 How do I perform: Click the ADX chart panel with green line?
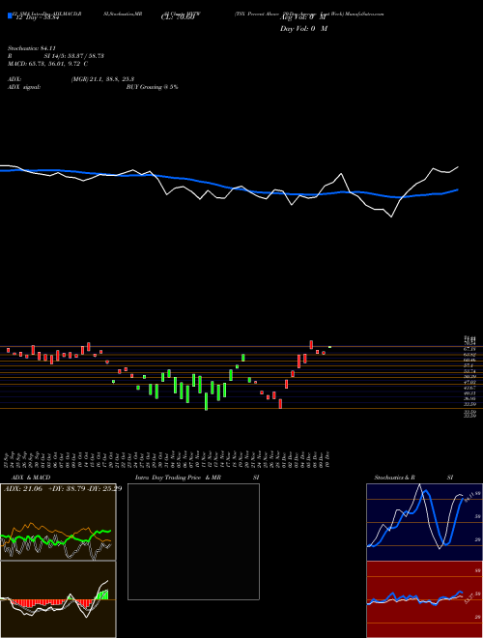click(x=58, y=522)
